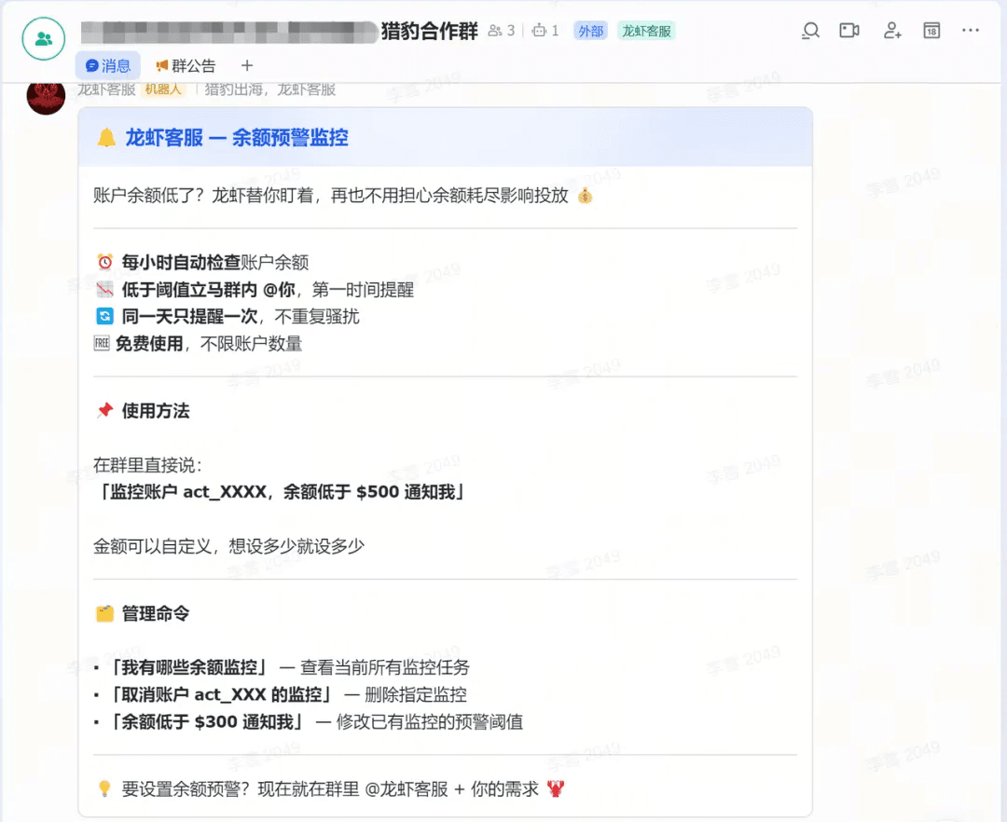
Task: Click command 我有哪些余额监控
Action: (x=188, y=667)
